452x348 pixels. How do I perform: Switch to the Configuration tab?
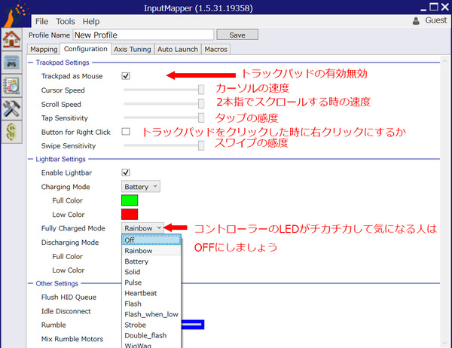(x=86, y=49)
